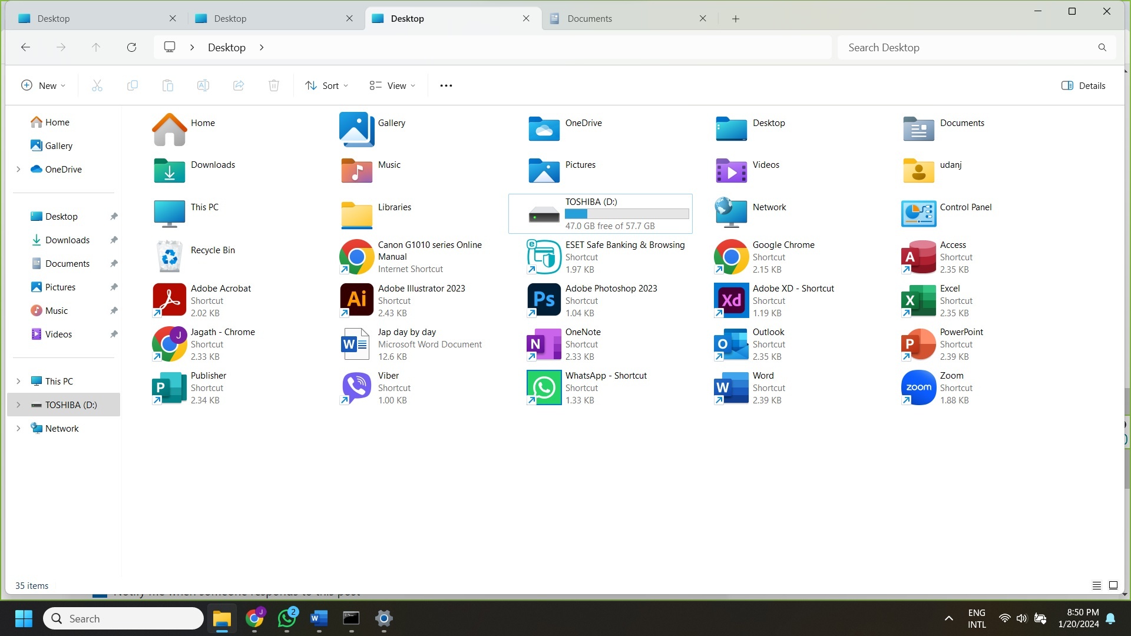The width and height of the screenshot is (1131, 636).
Task: Switch to the Documents tab
Action: (629, 18)
